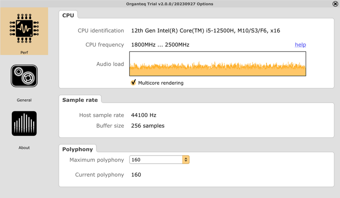Select the CPU section tab

coord(68,15)
